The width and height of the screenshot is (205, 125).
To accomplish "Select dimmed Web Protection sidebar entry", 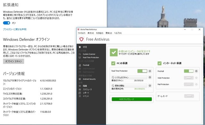I will 89,69.
